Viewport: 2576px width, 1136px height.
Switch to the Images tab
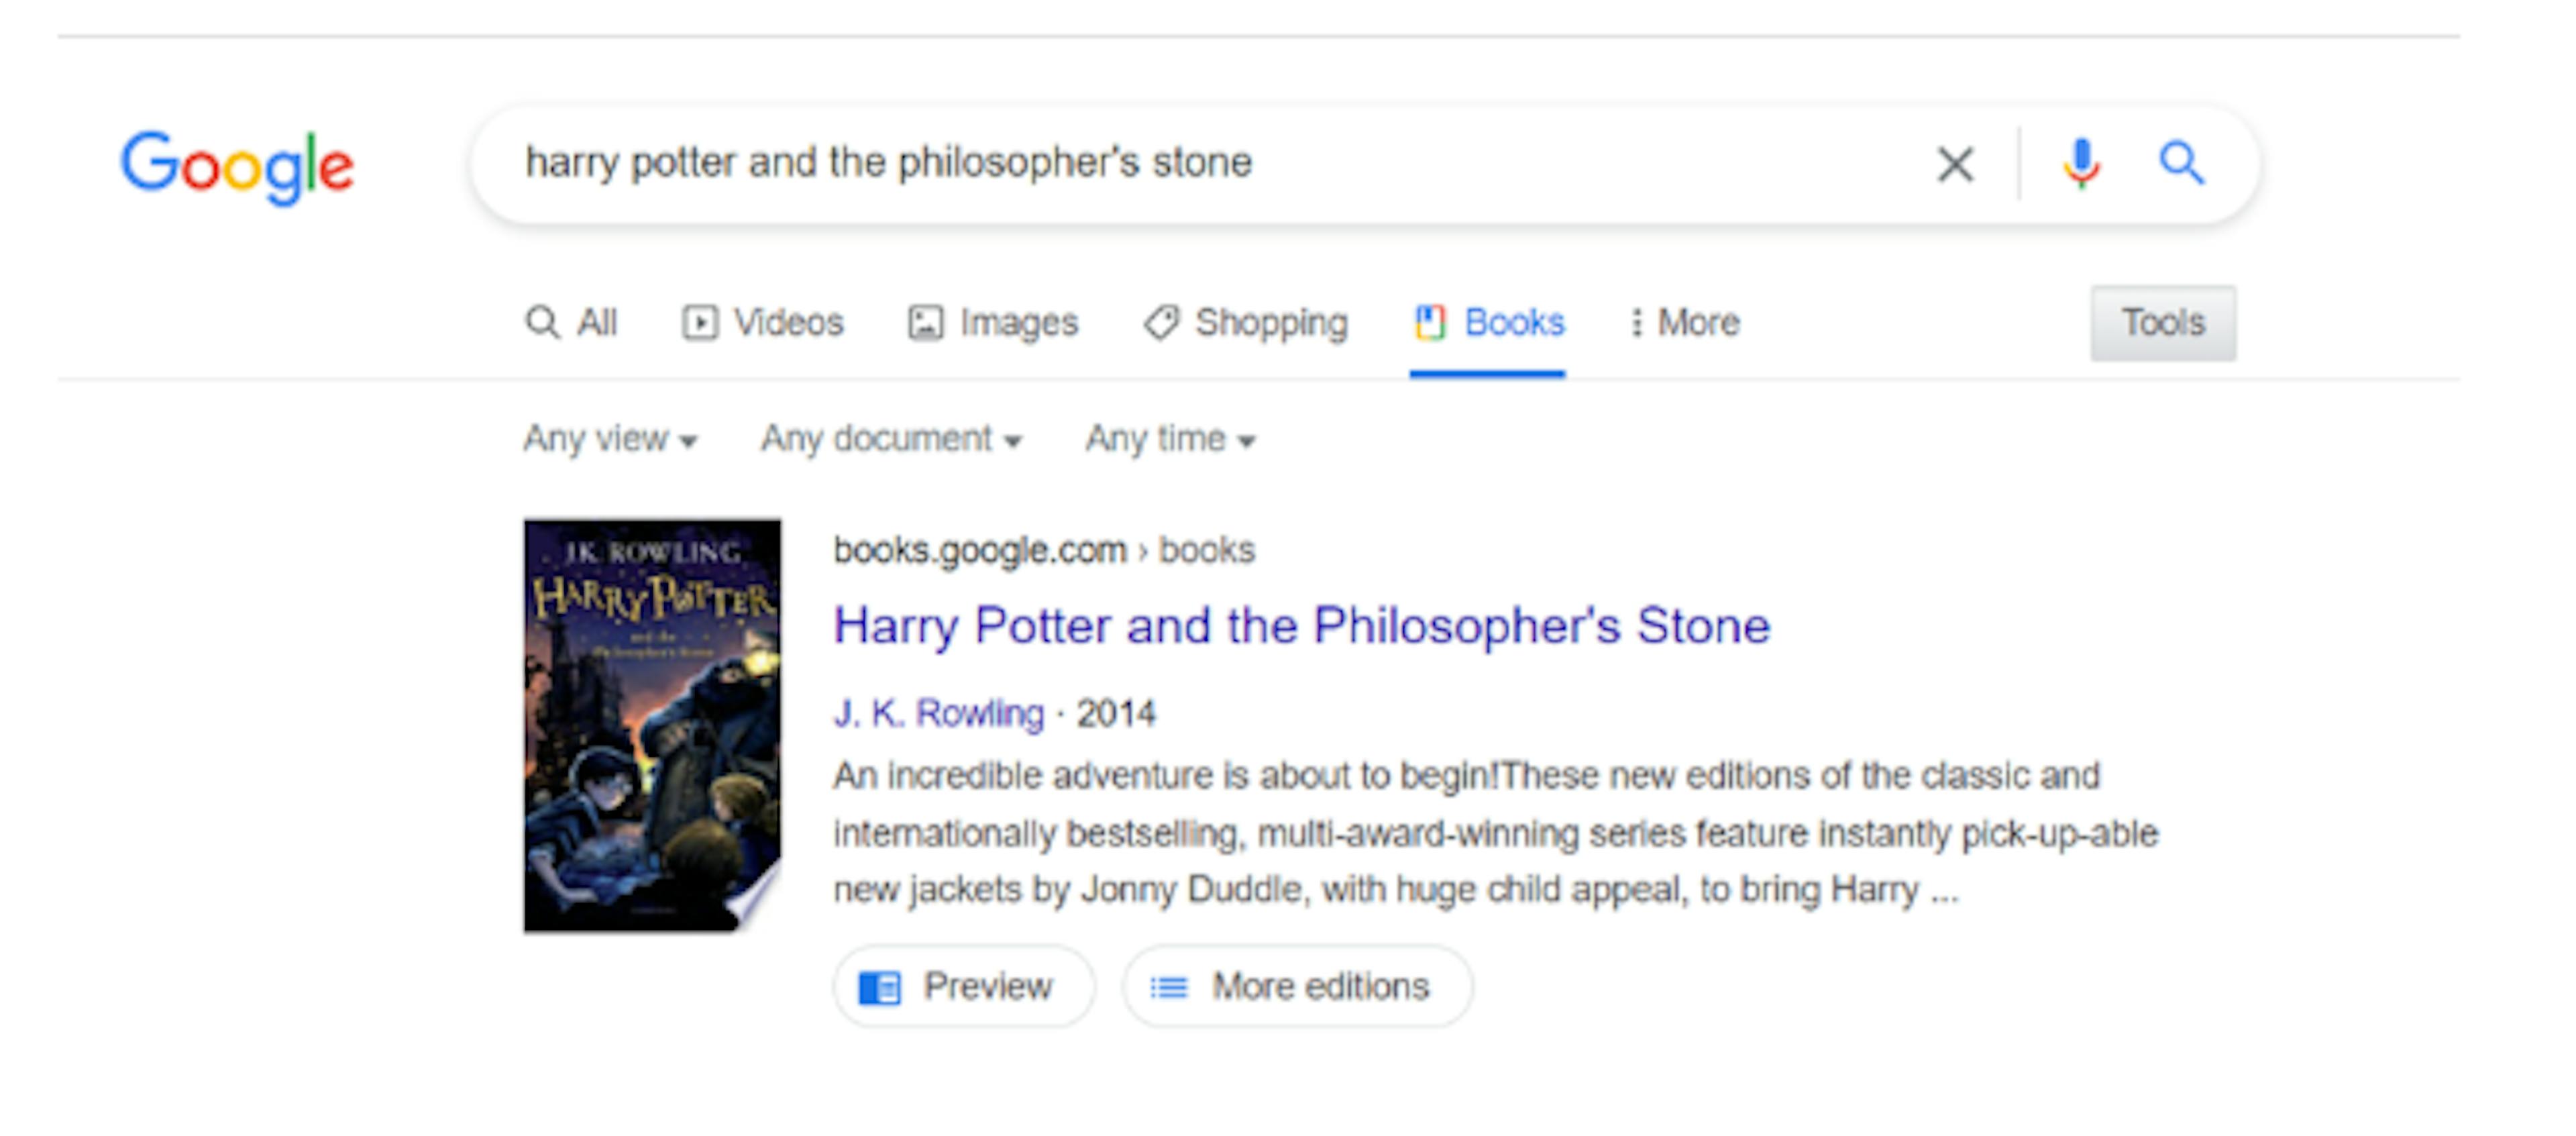[x=994, y=323]
